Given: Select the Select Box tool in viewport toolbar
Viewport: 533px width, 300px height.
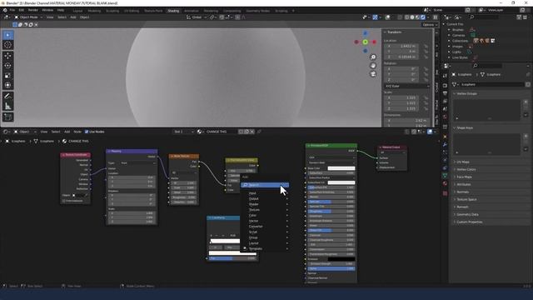Looking at the screenshot, I should [8, 35].
